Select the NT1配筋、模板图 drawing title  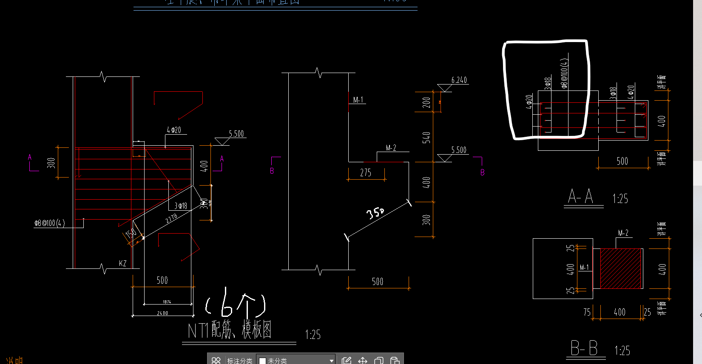pos(230,330)
